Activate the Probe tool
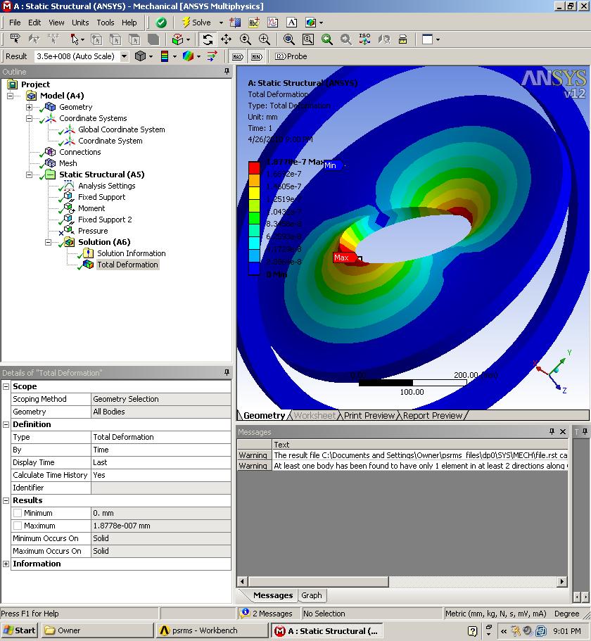The width and height of the screenshot is (591, 641). (x=291, y=56)
